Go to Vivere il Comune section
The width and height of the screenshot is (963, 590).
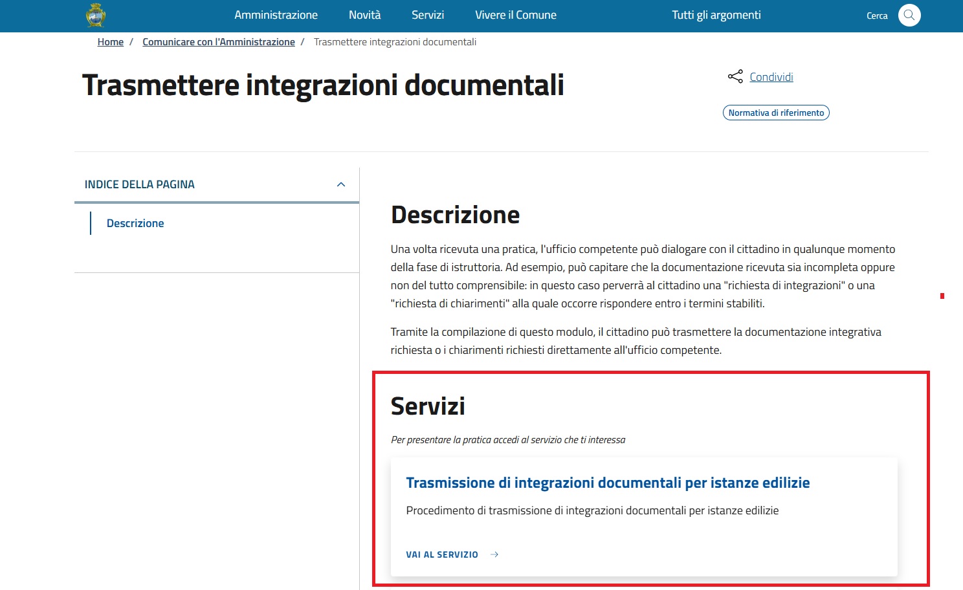(515, 15)
